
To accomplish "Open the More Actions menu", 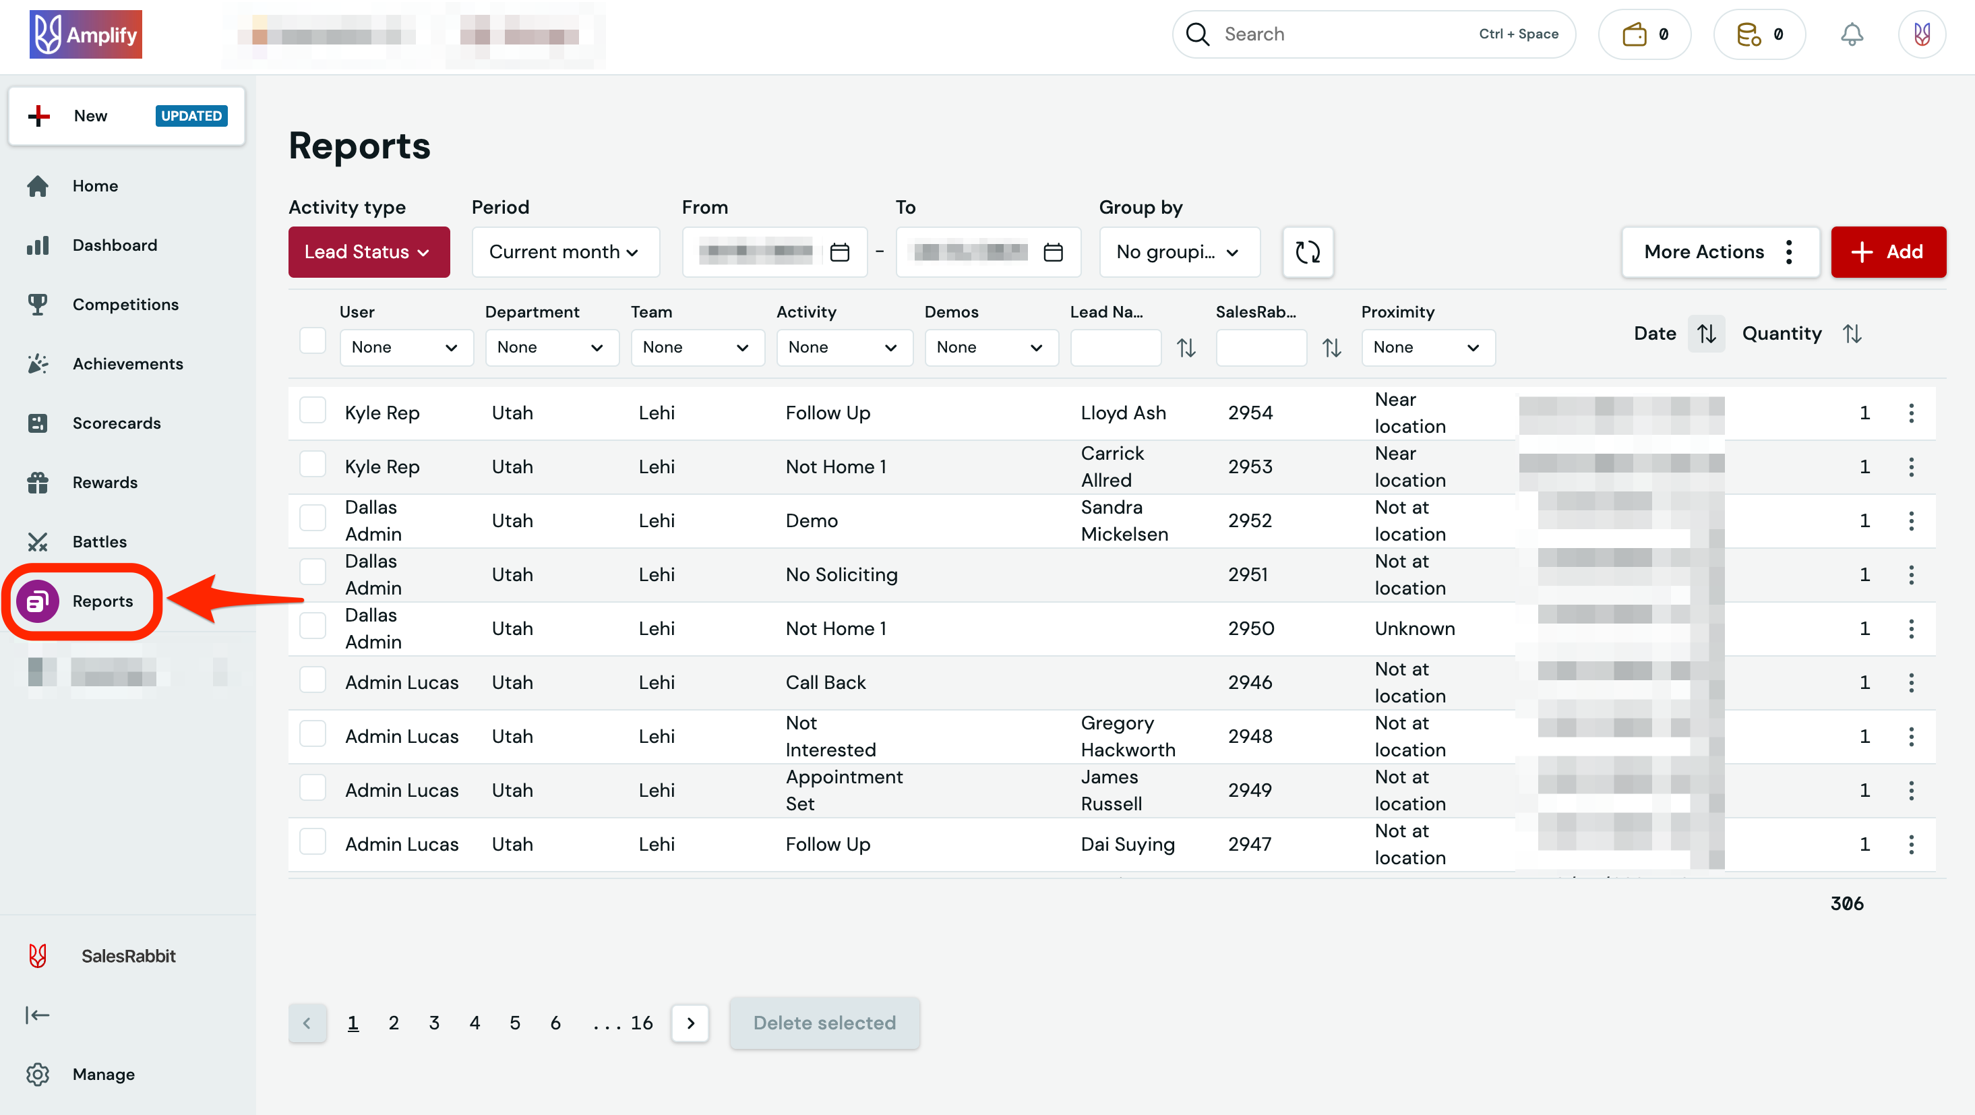I will pos(1720,251).
